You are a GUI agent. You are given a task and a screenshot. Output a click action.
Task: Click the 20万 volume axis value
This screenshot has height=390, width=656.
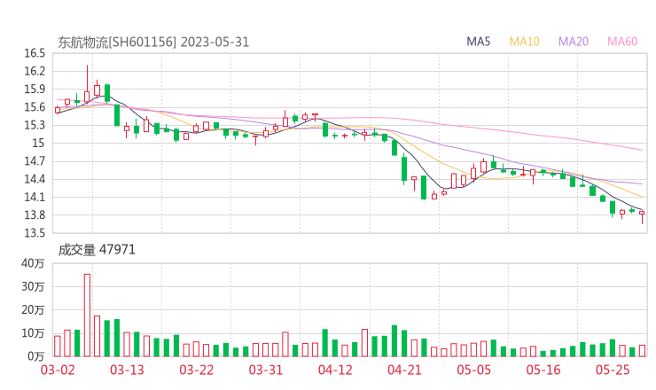point(33,310)
